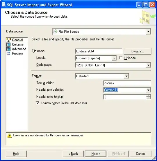Expand the Header row delimiter dropdown
This screenshot has width=157, height=161.
(148, 90)
